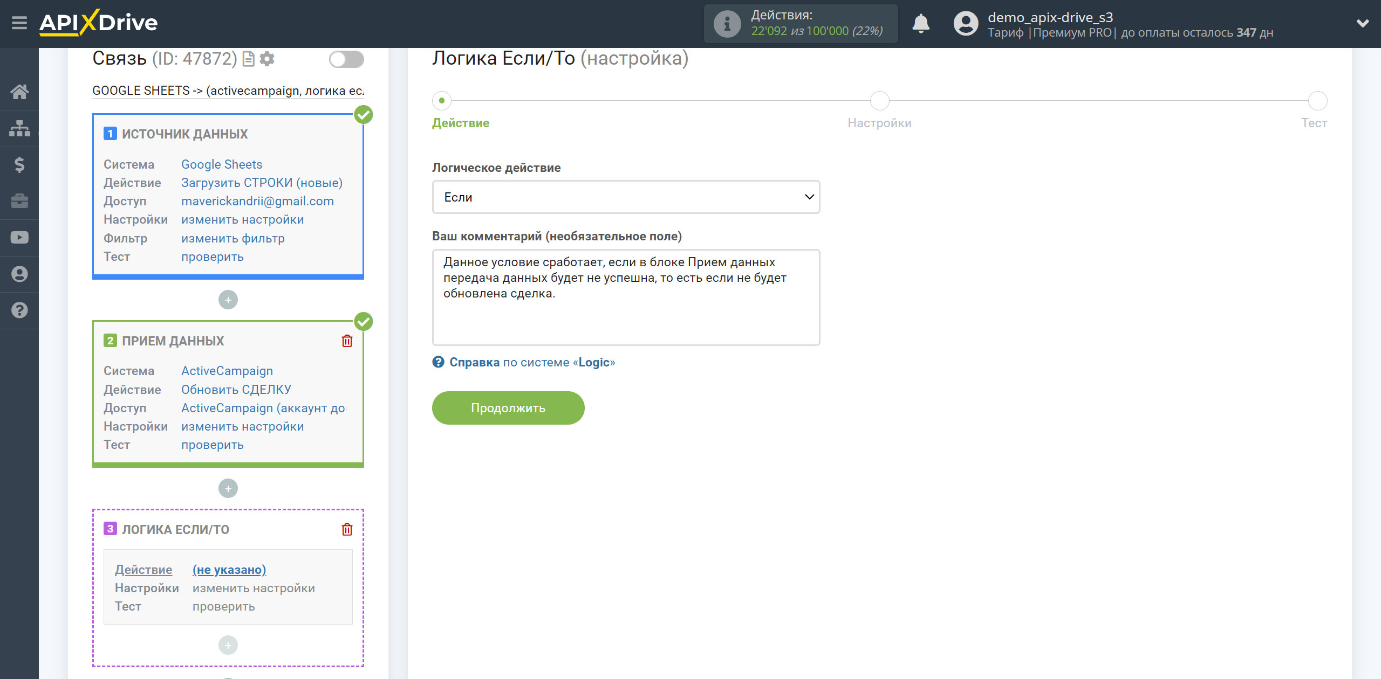
Task: Open the billing dollar icon
Action: (x=19, y=164)
